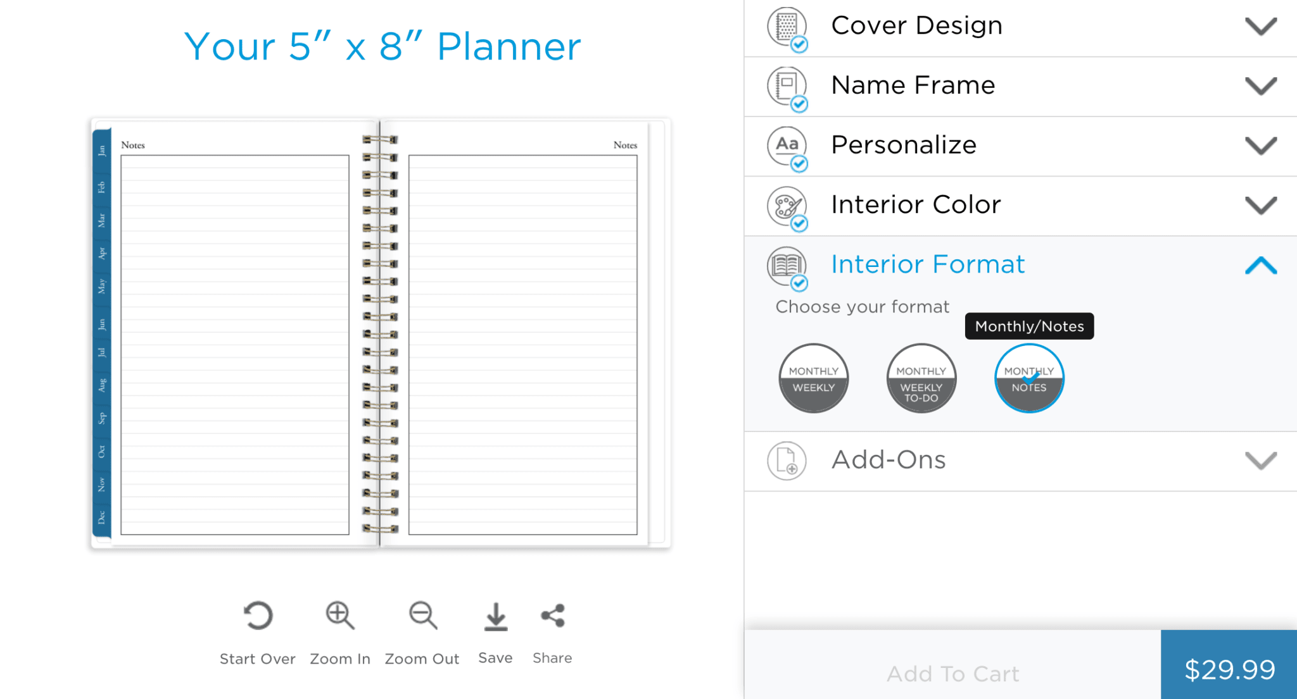
Task: Click the Save download arrow icon
Action: click(495, 617)
